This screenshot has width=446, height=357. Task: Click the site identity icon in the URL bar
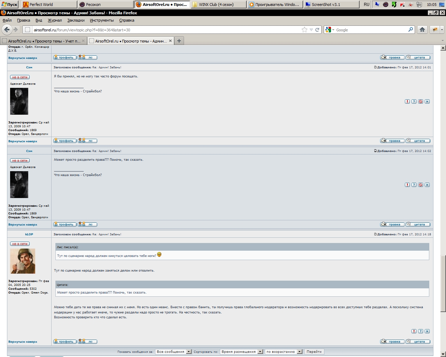click(x=28, y=30)
